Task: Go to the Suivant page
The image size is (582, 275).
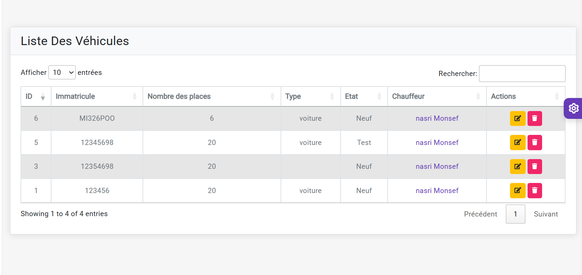Action: pyautogui.click(x=546, y=214)
